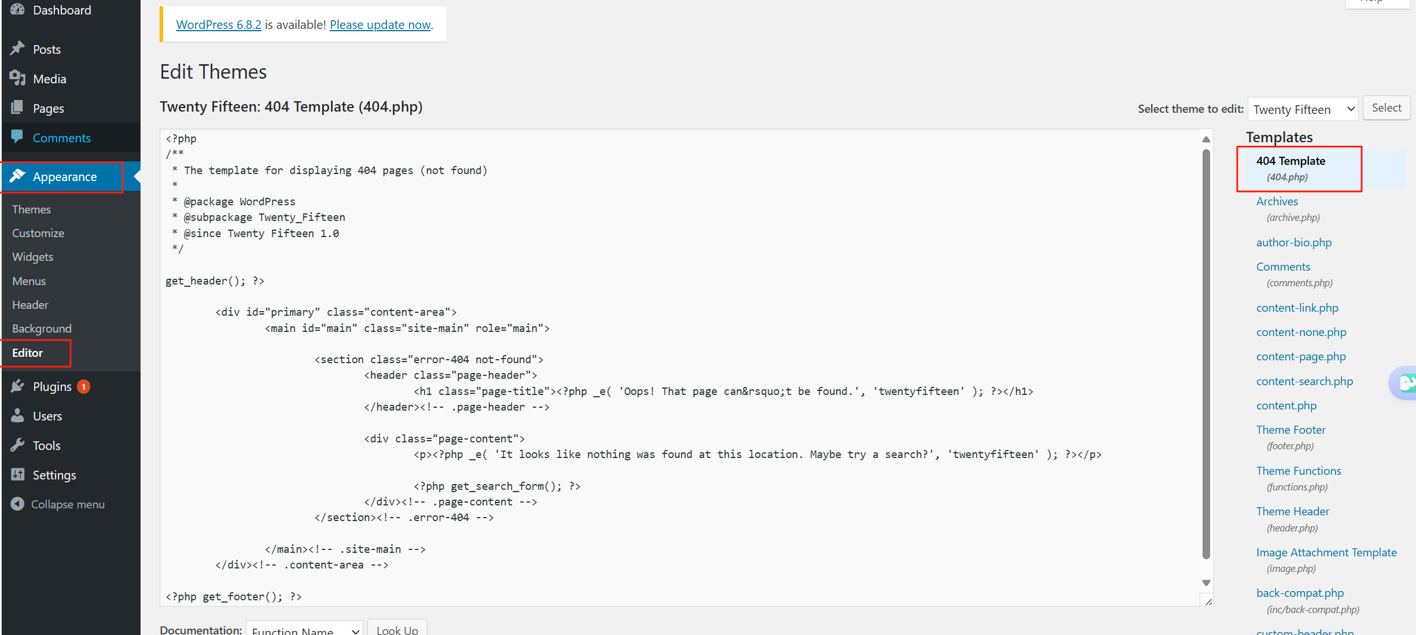Open the Settings menu
This screenshot has width=1416, height=635.
(54, 475)
